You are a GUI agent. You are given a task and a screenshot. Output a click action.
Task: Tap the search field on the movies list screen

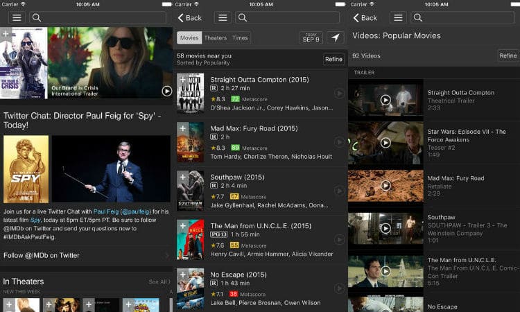[287, 17]
